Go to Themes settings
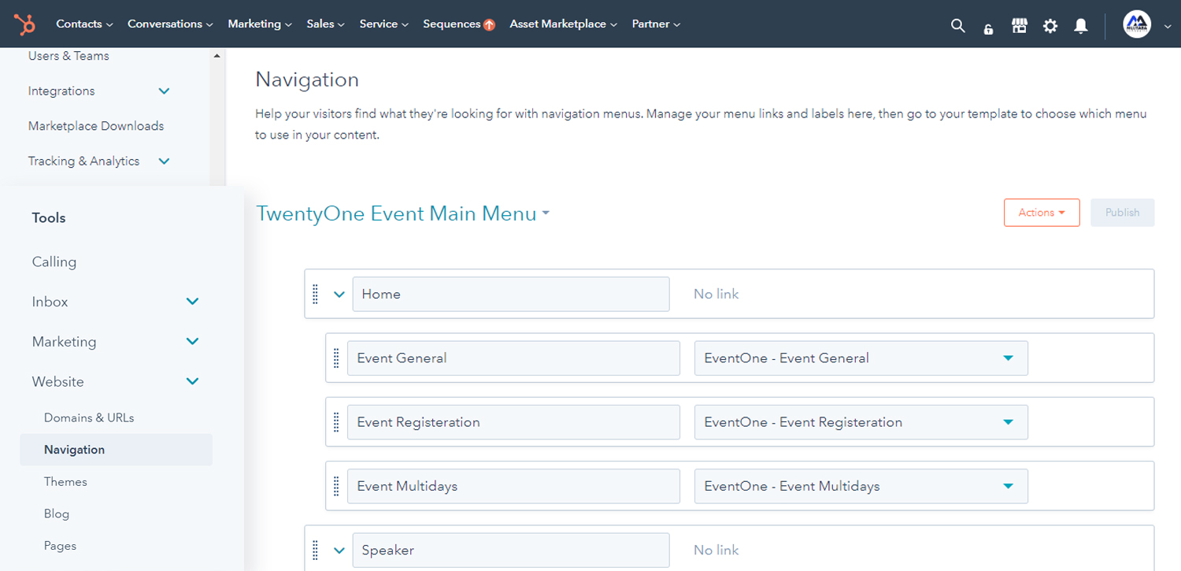This screenshot has height=571, width=1181. (65, 482)
